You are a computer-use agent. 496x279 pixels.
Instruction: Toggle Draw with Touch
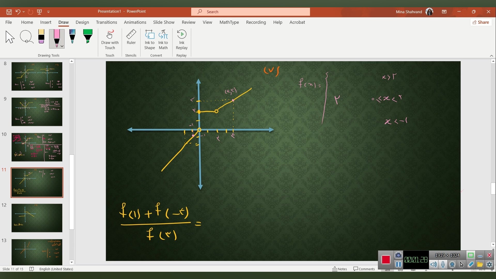[x=110, y=39]
